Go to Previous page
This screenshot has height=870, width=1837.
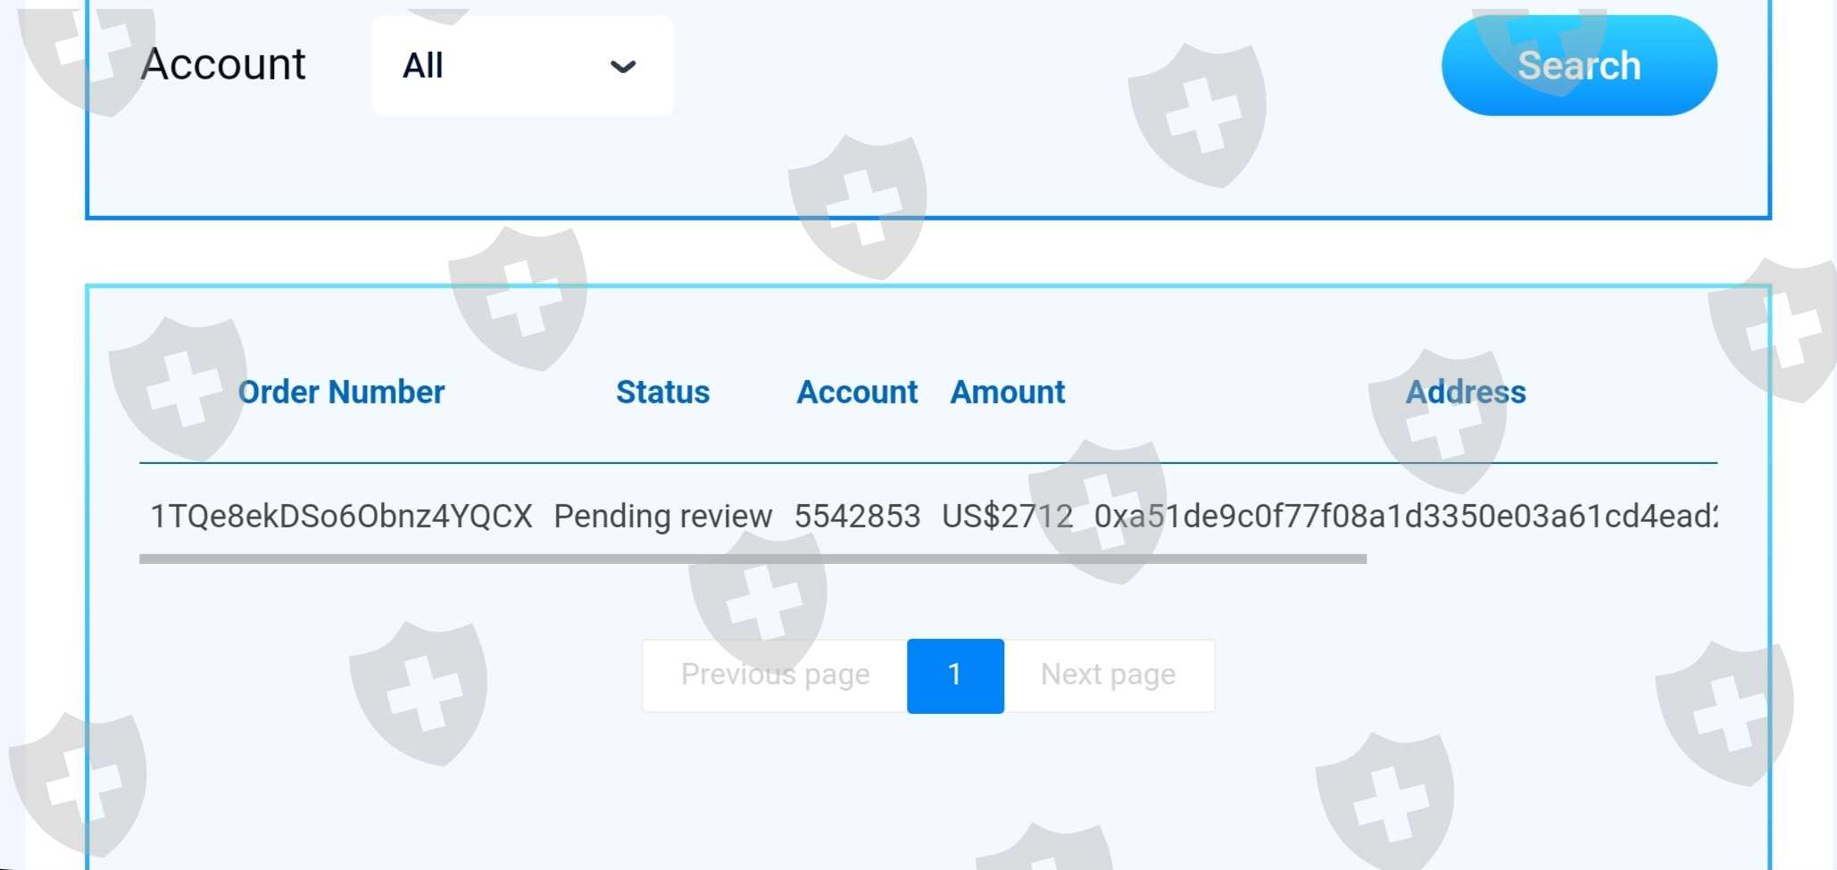pos(775,675)
